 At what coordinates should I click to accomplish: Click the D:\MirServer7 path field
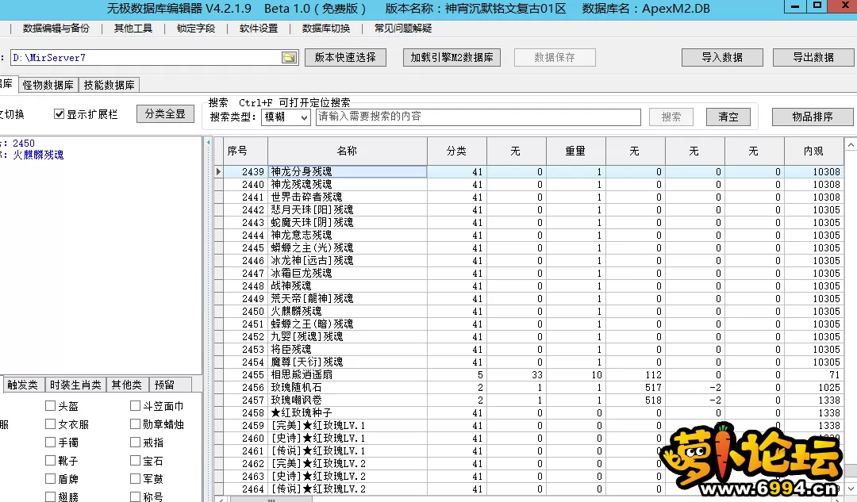(x=147, y=57)
